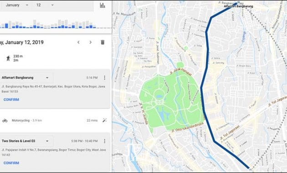The image size is (287, 173).
Task: Open more options for Two Stories & Level 03
Action: click(x=104, y=141)
